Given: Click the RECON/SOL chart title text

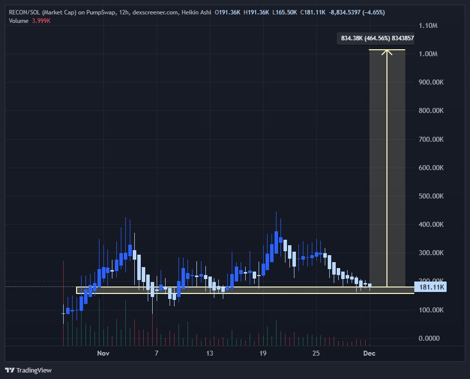Looking at the screenshot, I should (x=110, y=12).
